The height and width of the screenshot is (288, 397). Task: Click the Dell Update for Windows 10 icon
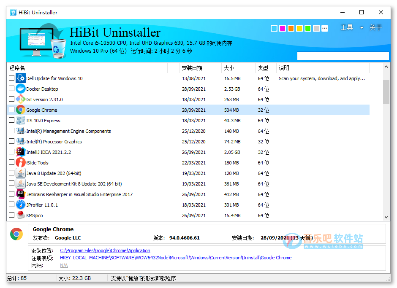pos(21,78)
